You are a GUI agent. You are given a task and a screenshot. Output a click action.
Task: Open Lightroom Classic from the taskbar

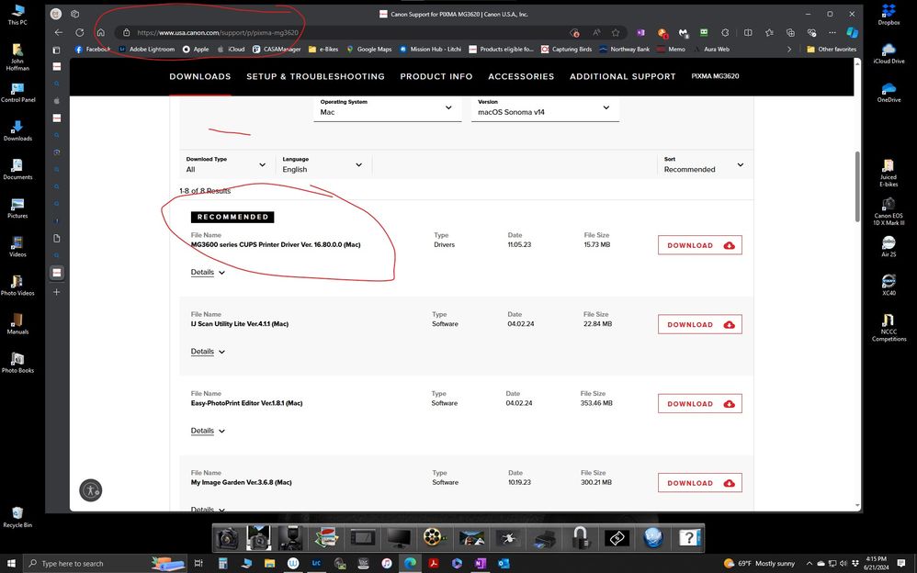(316, 563)
